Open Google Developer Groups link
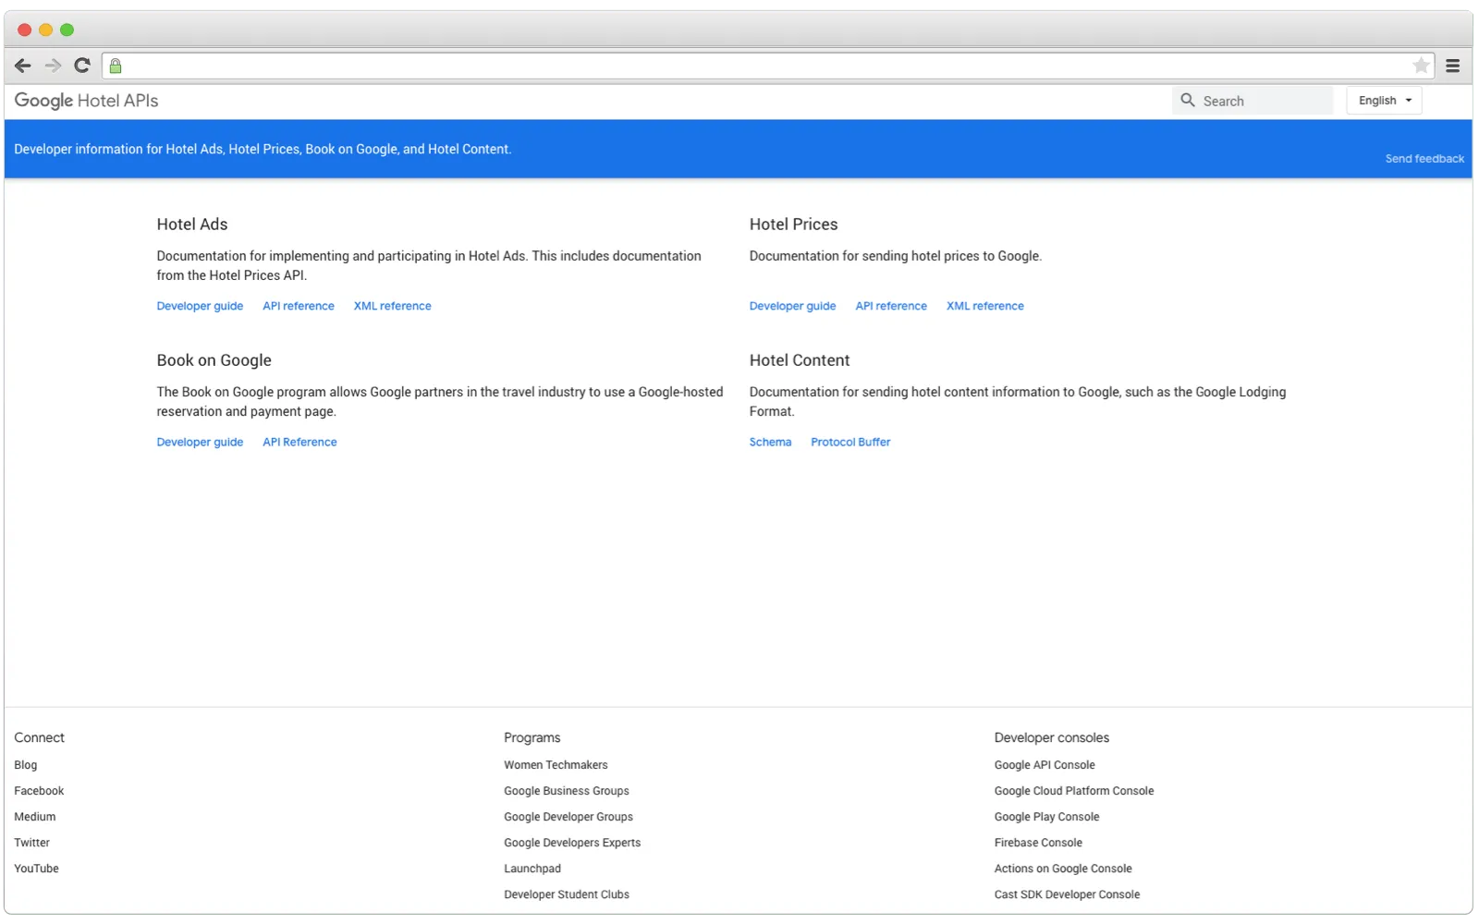Image resolution: width=1479 pixels, height=924 pixels. [x=568, y=817]
